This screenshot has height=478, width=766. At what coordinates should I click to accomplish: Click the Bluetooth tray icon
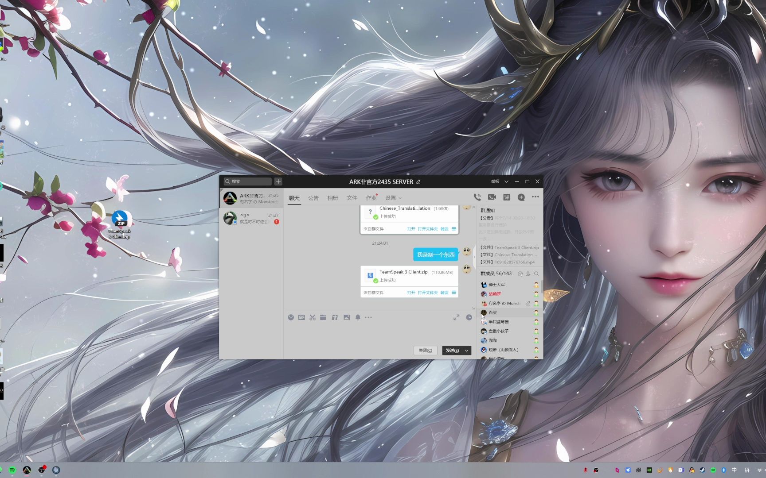pos(724,470)
